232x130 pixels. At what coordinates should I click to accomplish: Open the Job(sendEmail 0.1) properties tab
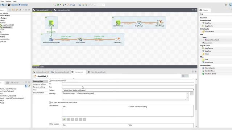(41, 72)
